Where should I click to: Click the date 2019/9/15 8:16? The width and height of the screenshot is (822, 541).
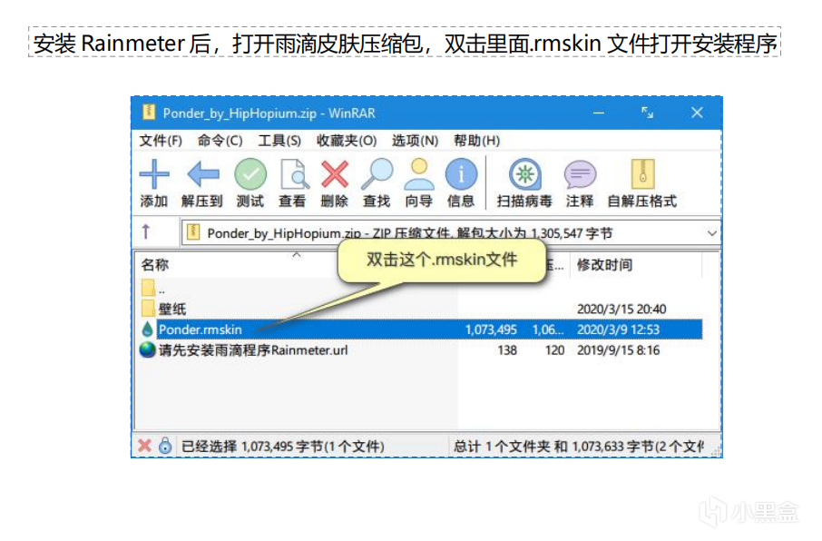coord(619,350)
